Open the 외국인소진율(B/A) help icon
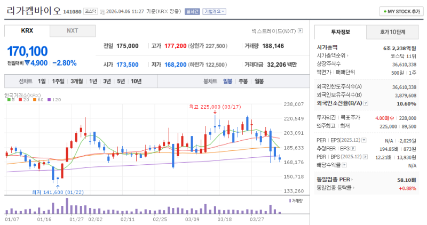The height and width of the screenshot is (225, 427). 366,103
